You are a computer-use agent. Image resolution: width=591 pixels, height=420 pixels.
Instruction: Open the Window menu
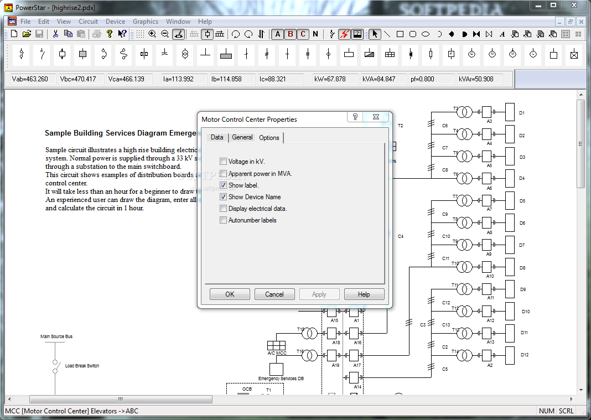[x=178, y=22]
